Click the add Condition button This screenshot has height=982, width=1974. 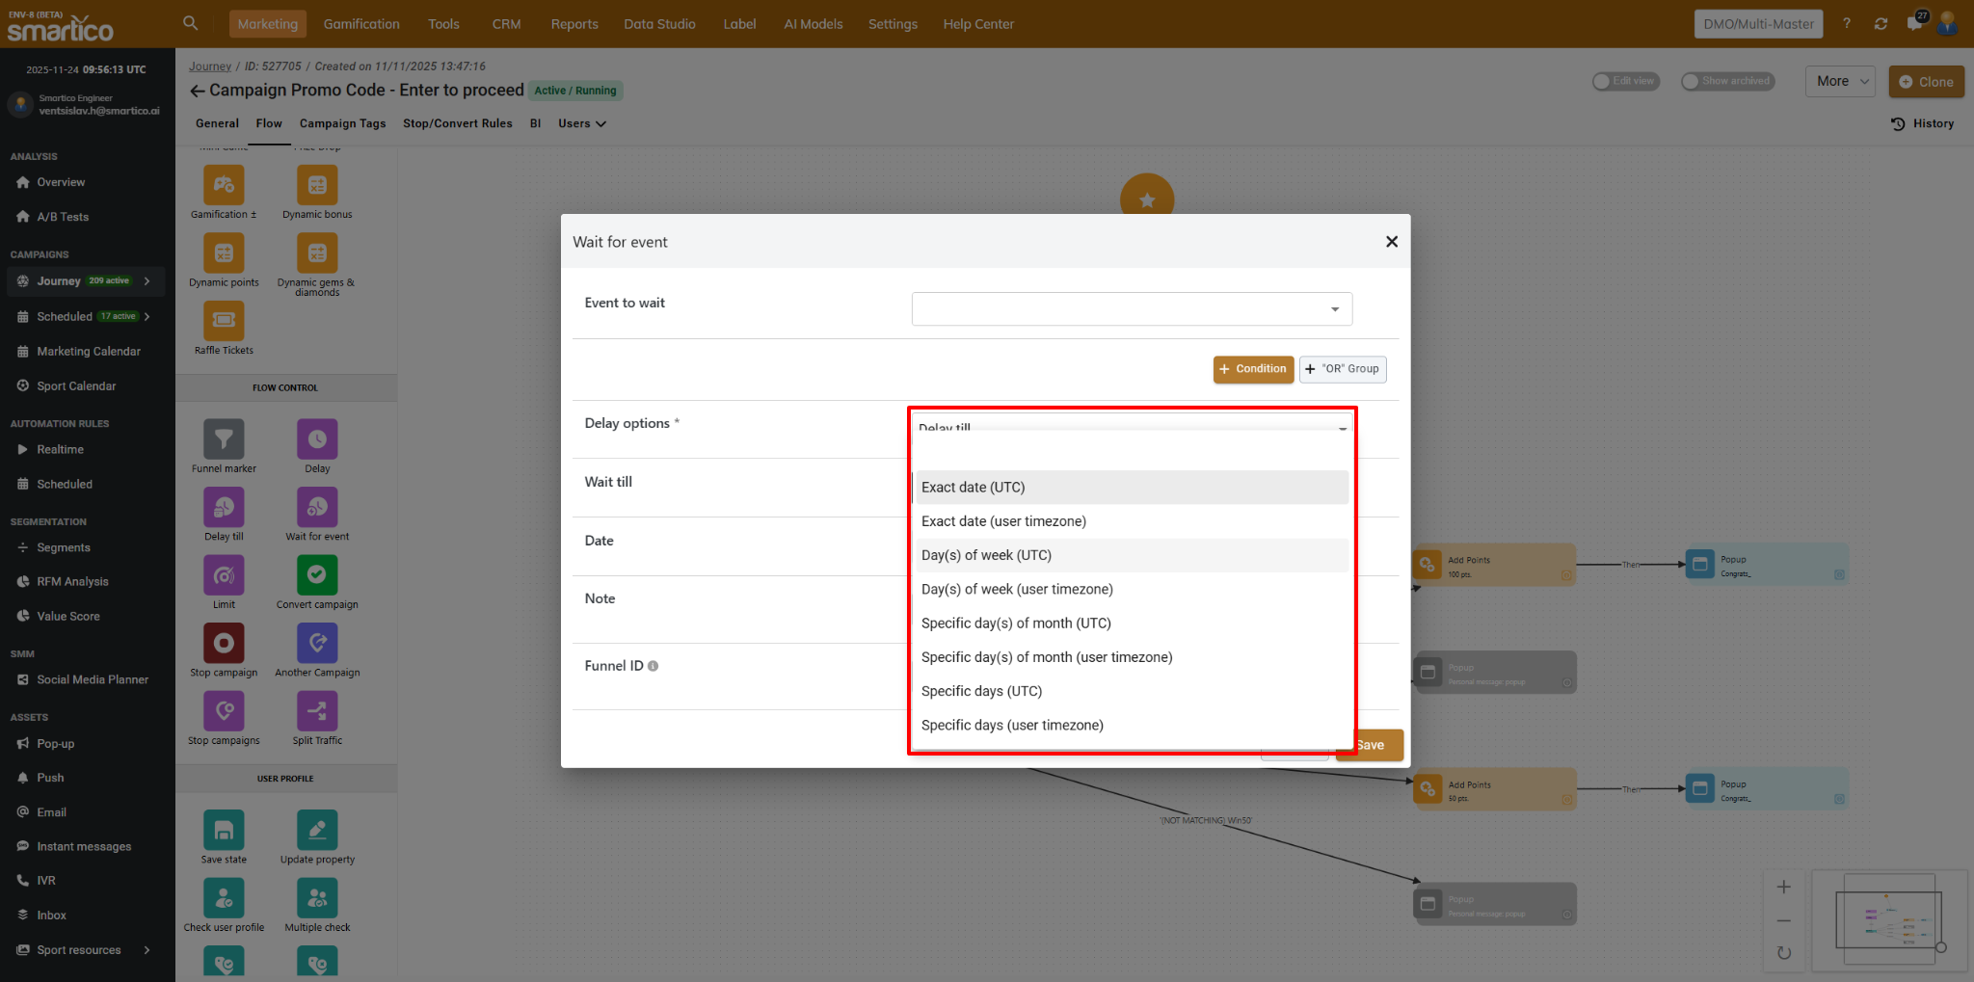[x=1253, y=369]
